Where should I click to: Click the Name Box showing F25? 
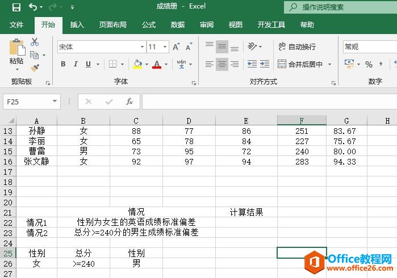[26, 102]
